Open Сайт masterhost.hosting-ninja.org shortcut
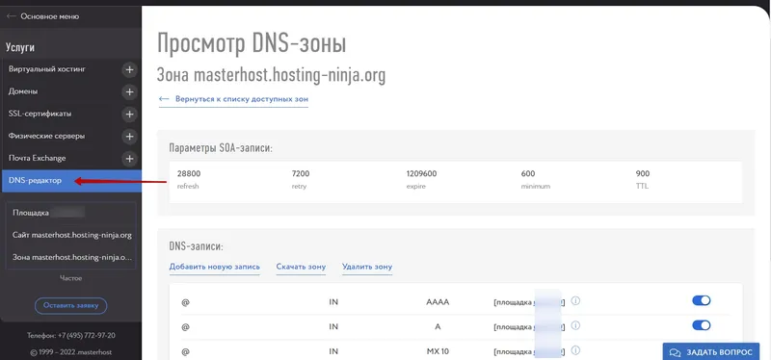Viewport: 771px width, 360px height. pos(72,235)
